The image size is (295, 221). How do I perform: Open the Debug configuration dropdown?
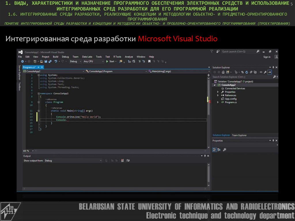click(x=75, y=61)
